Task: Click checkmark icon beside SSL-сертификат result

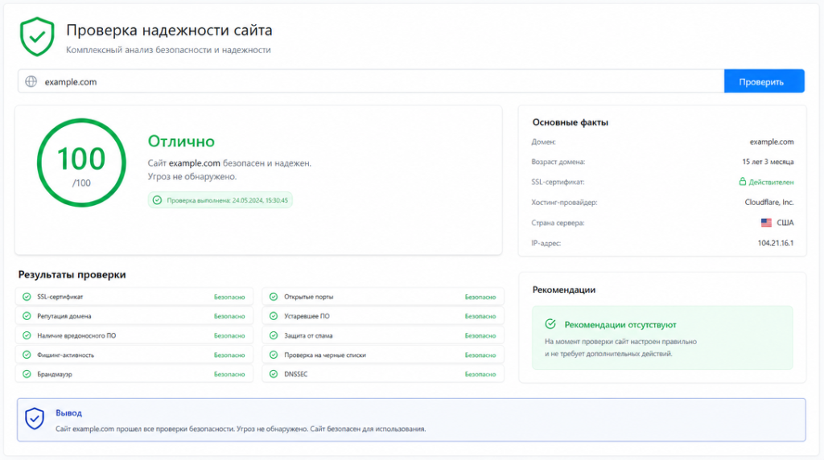Action: 27,297
